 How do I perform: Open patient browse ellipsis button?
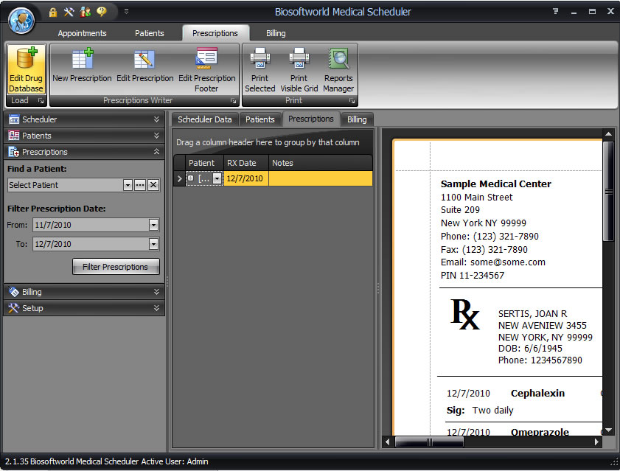[140, 185]
